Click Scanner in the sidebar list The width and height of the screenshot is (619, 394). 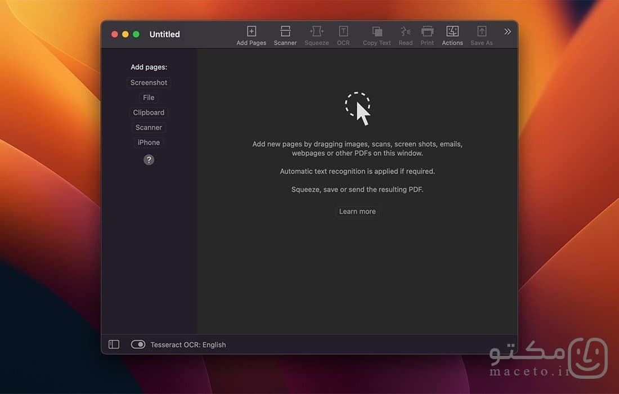149,128
